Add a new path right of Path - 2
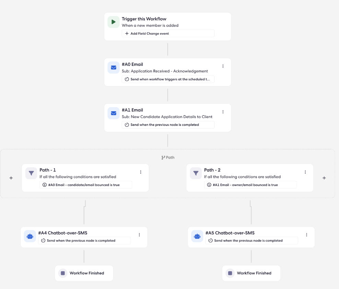Viewport: 339px width, 289px height. point(324,178)
